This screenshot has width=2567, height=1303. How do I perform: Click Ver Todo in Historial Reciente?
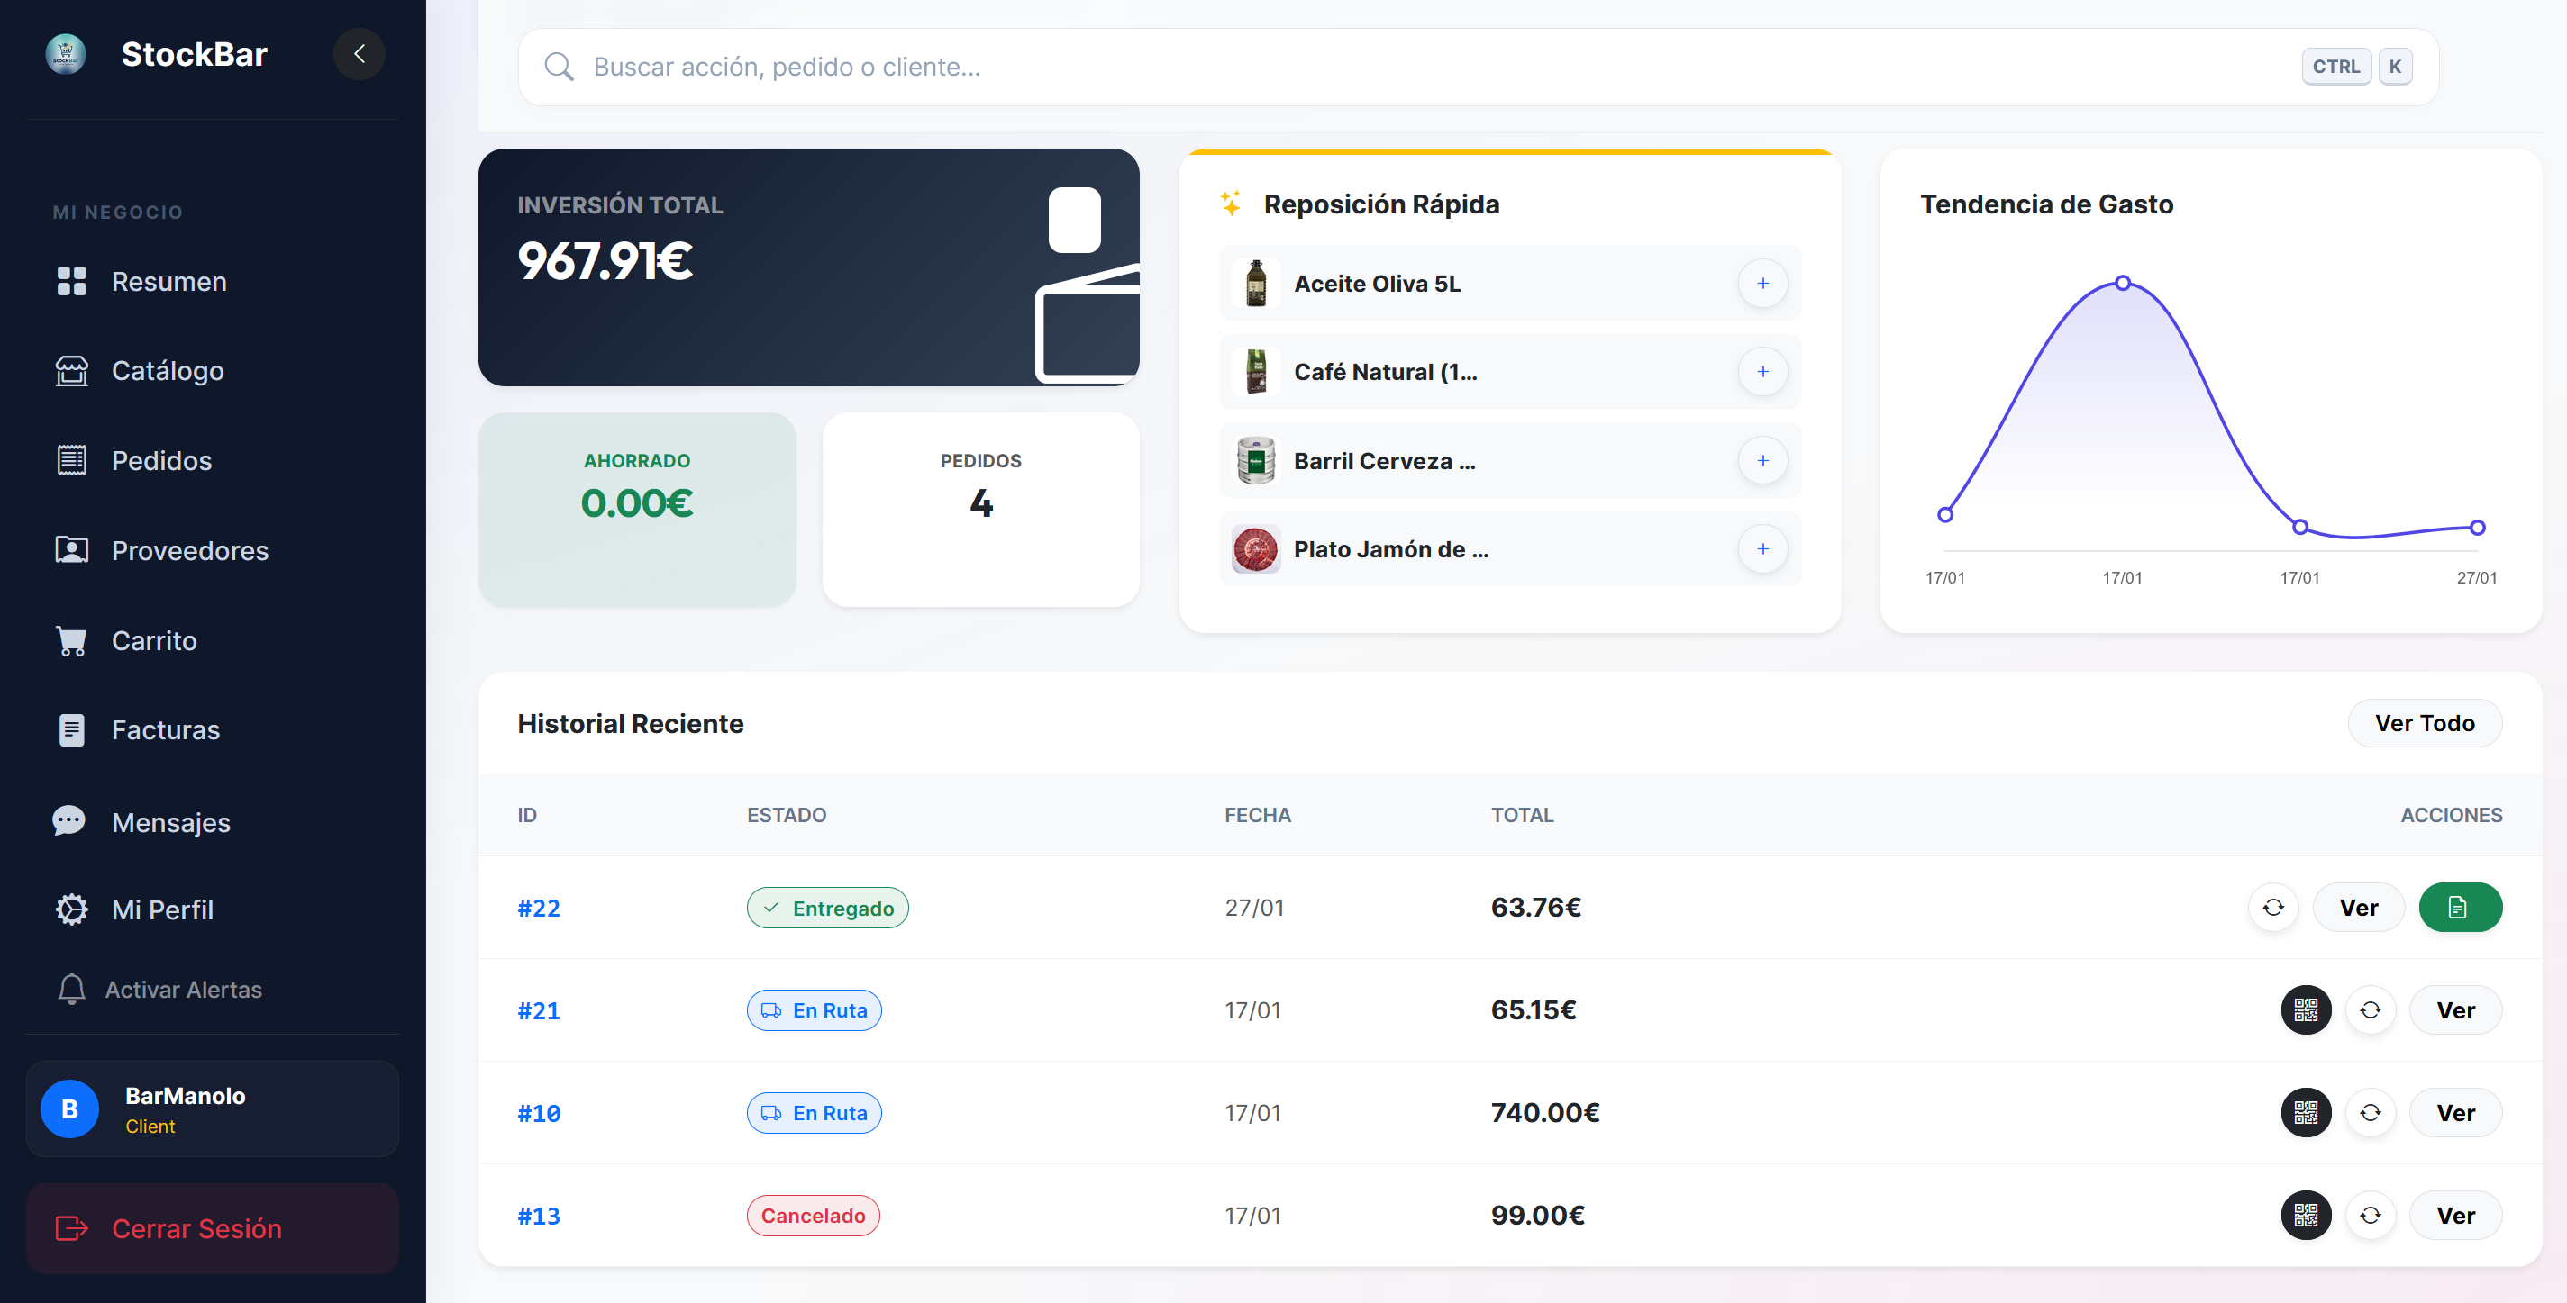coord(2425,722)
